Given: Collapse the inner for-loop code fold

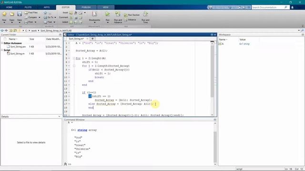Looking at the screenshot, I should (74, 66).
